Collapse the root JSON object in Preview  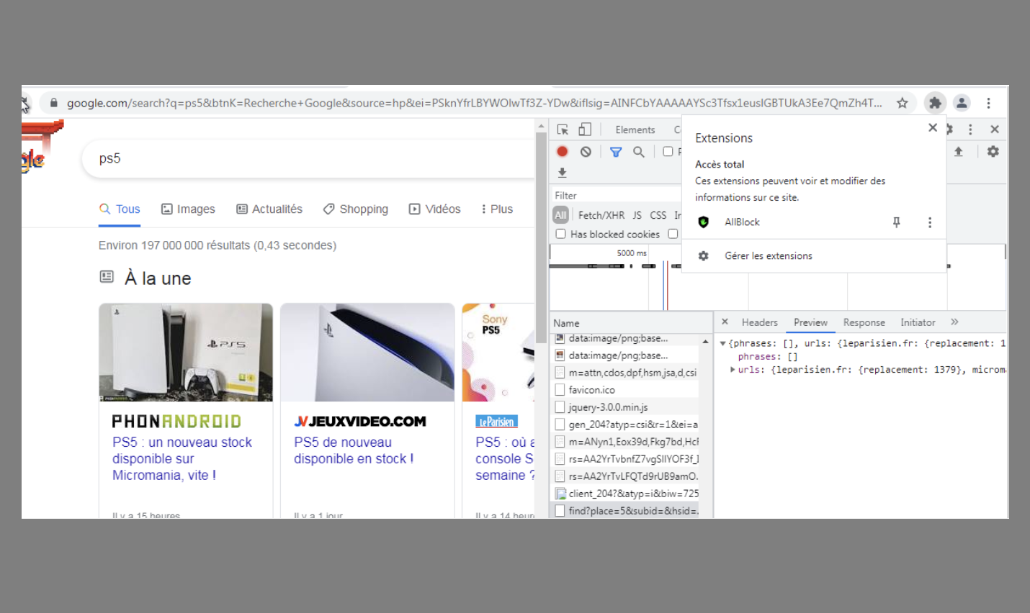[722, 343]
